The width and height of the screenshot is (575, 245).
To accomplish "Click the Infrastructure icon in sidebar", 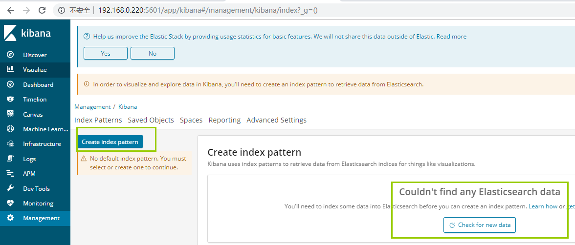I will [x=10, y=143].
